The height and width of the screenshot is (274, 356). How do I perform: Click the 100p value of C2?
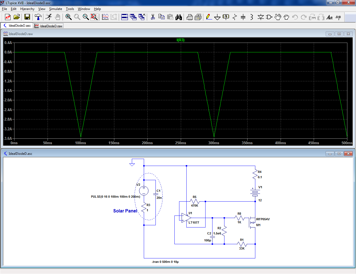coord(207,240)
